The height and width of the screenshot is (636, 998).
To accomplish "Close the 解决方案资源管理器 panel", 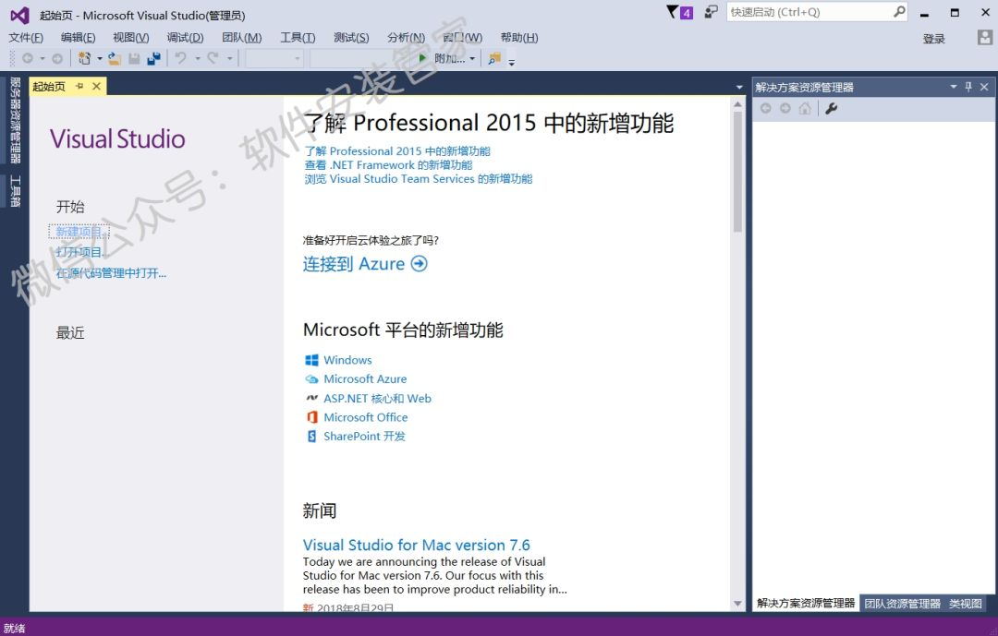I will (985, 87).
